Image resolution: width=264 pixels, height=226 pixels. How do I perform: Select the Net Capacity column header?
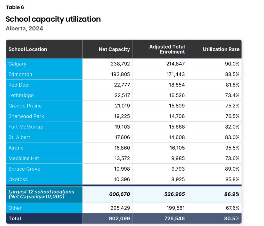coord(114,49)
